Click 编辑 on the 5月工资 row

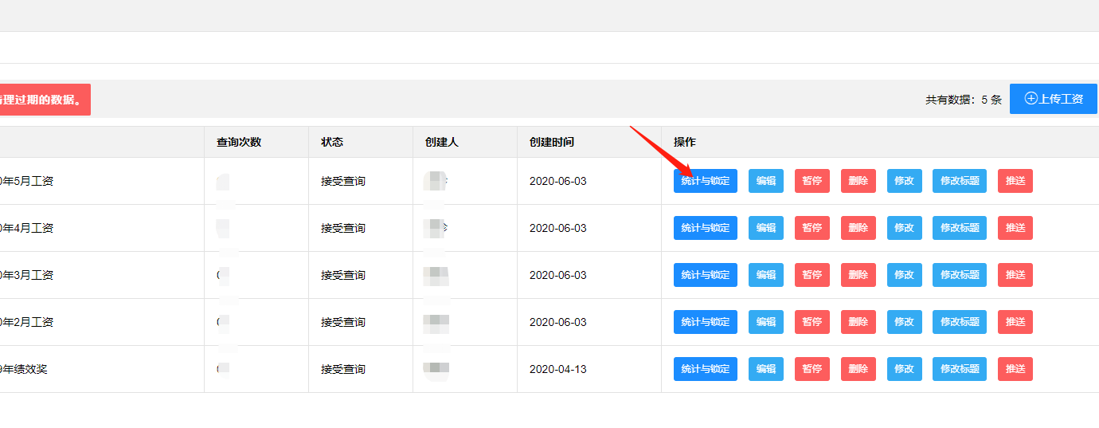click(x=765, y=181)
